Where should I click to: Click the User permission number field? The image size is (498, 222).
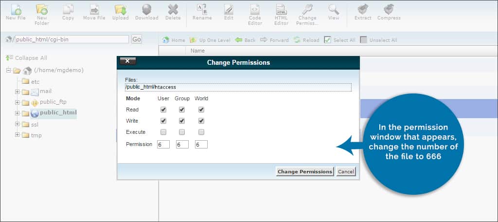pyautogui.click(x=163, y=145)
